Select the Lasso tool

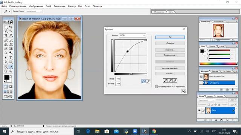click(6, 31)
